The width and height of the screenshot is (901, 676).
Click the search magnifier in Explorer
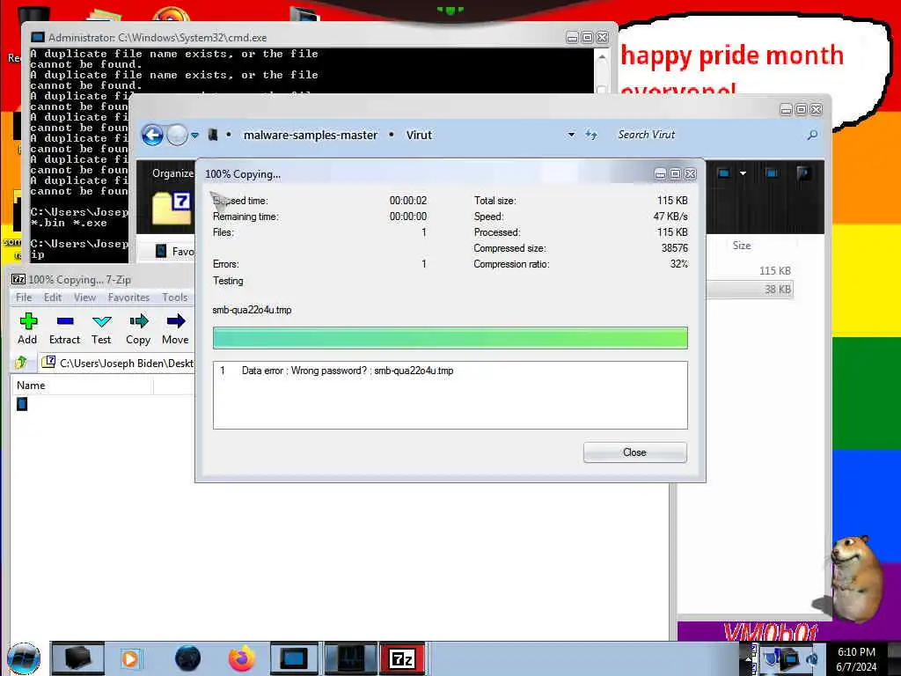click(x=812, y=135)
